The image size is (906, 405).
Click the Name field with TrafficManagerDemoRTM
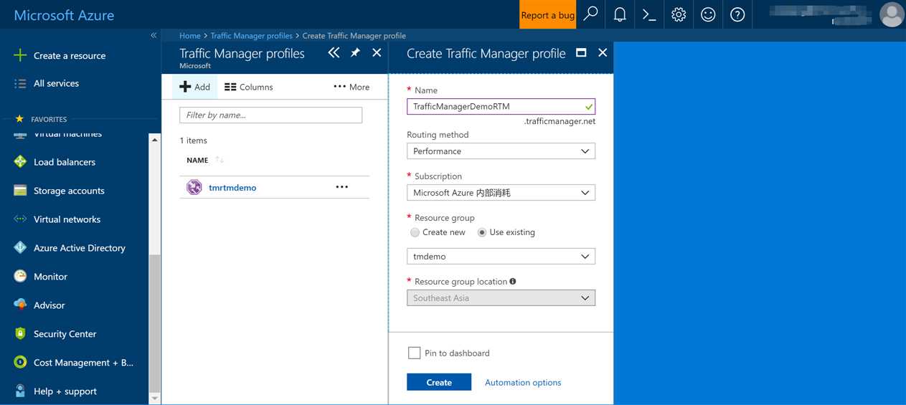(x=501, y=106)
